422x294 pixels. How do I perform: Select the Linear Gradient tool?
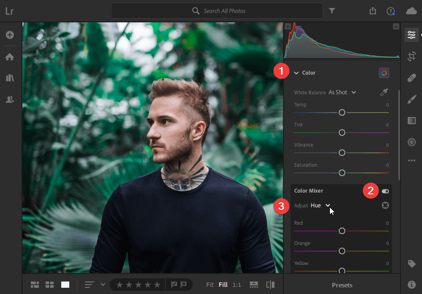[412, 121]
